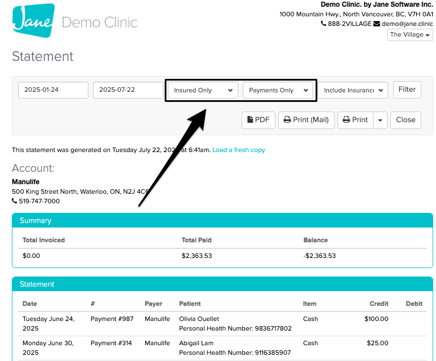Click the date Tuesday June 24, 2025
436x361 pixels.
click(x=48, y=323)
